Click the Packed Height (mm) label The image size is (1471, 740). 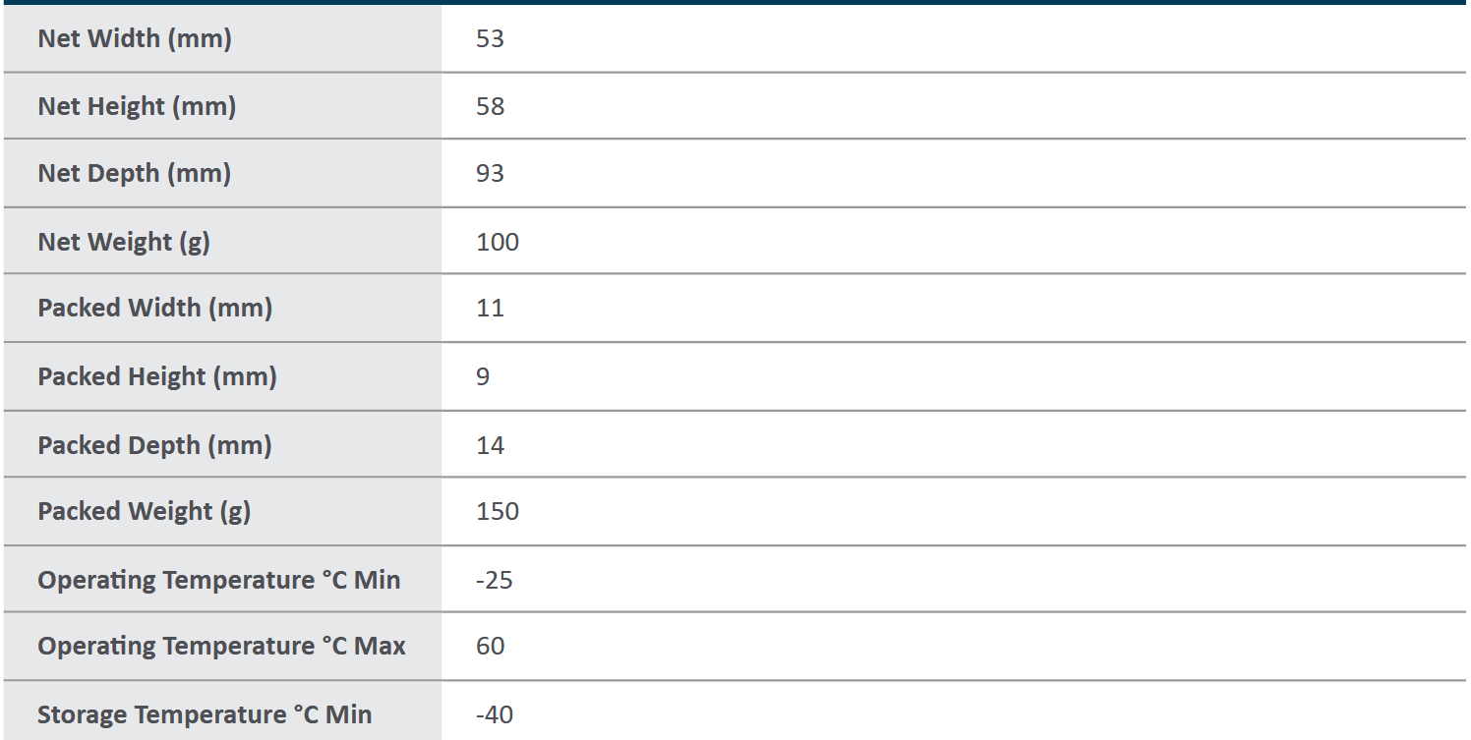(x=157, y=376)
